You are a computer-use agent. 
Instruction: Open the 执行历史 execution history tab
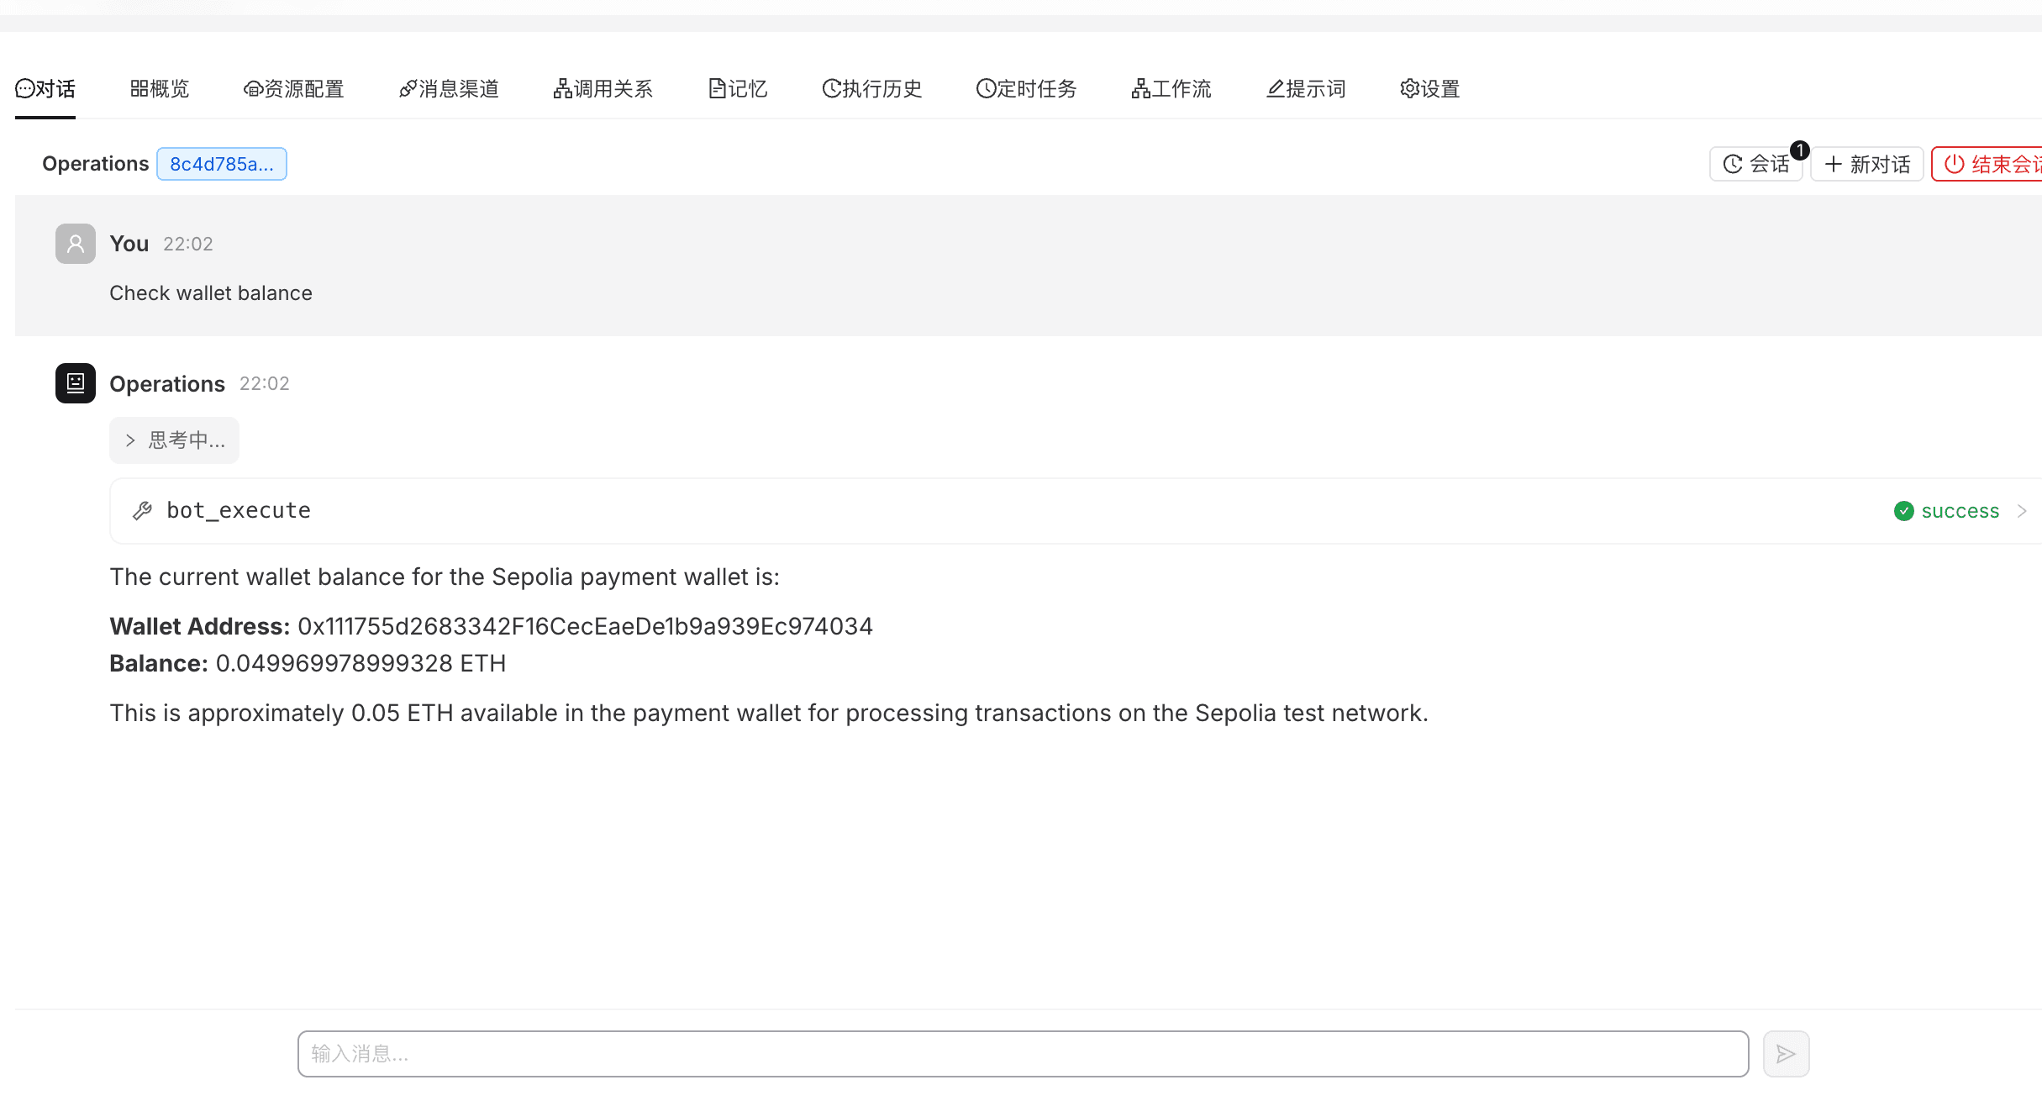pos(871,88)
